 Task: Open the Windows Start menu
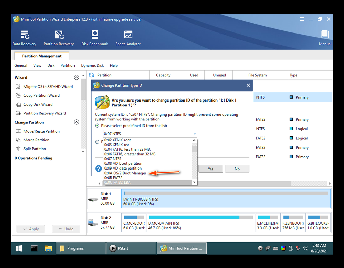coord(19,248)
